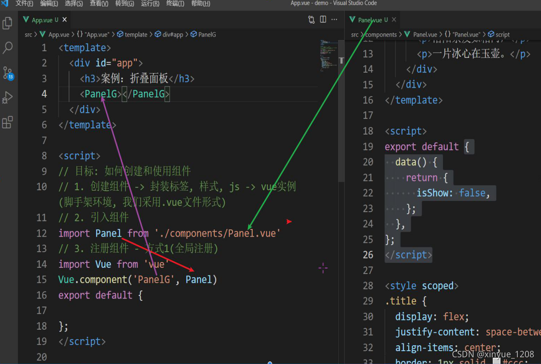541x364 pixels.
Task: Click justify-content property on line 31
Action: 435,332
